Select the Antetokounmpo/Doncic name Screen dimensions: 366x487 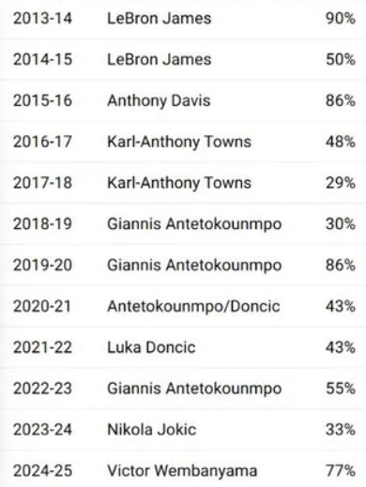point(193,307)
